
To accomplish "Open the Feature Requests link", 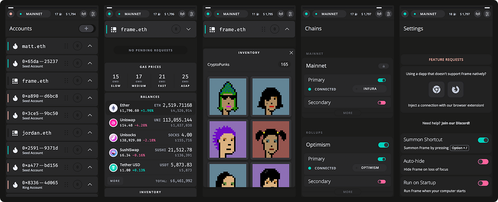I will coord(446,60).
